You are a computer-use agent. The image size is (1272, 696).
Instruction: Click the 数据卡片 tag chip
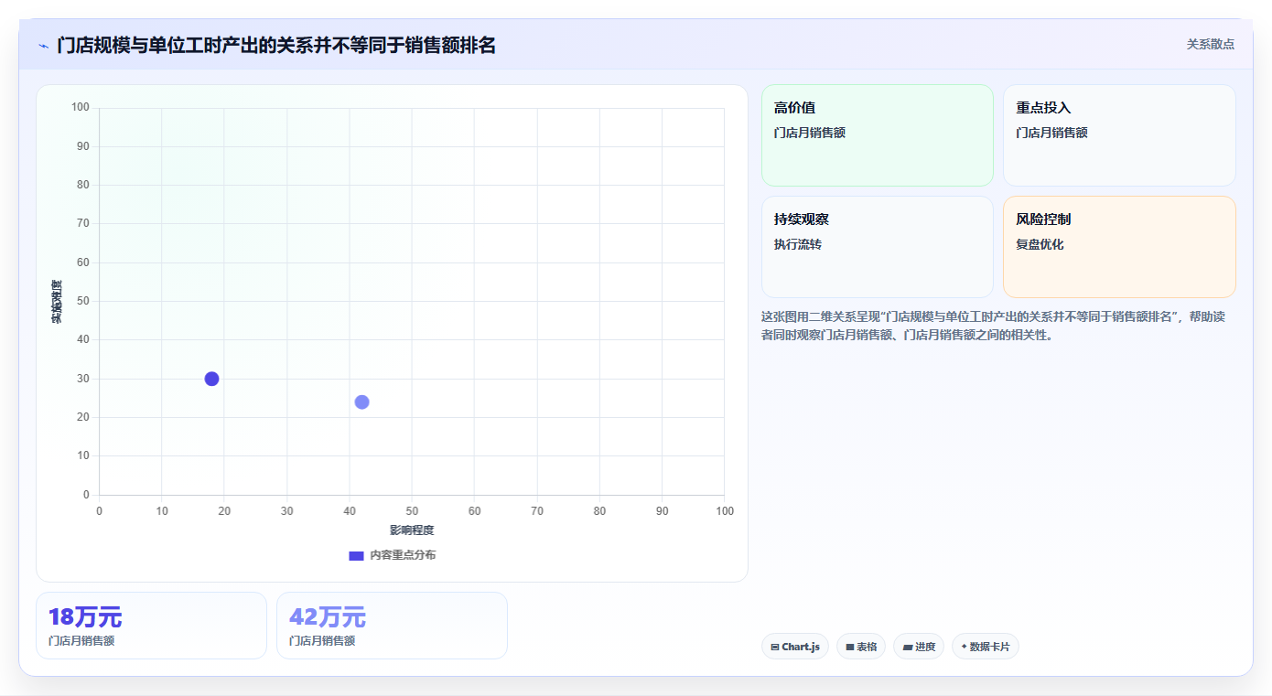click(x=986, y=647)
